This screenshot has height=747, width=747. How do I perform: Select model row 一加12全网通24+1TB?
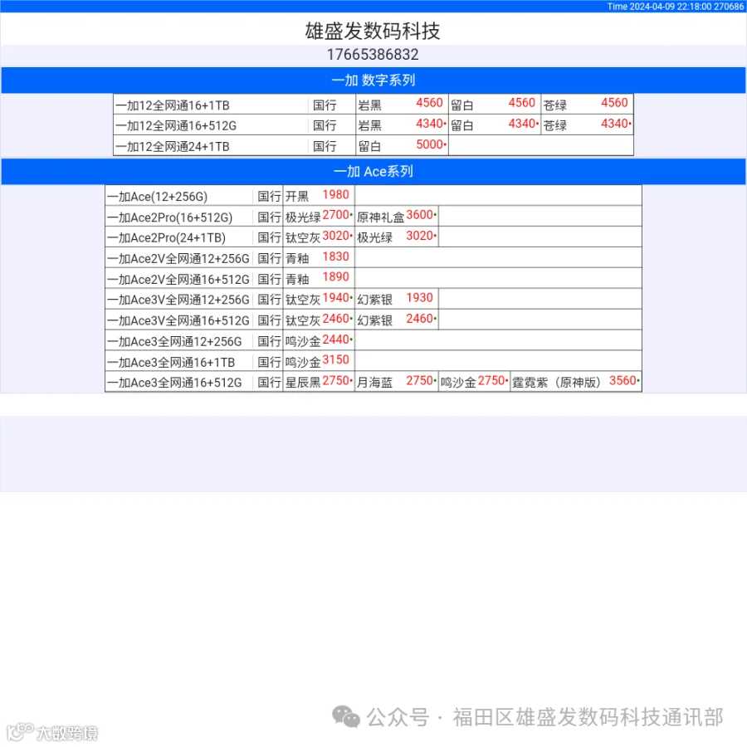[173, 147]
